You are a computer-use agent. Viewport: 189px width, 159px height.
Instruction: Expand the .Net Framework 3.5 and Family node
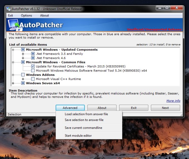tap(23, 54)
